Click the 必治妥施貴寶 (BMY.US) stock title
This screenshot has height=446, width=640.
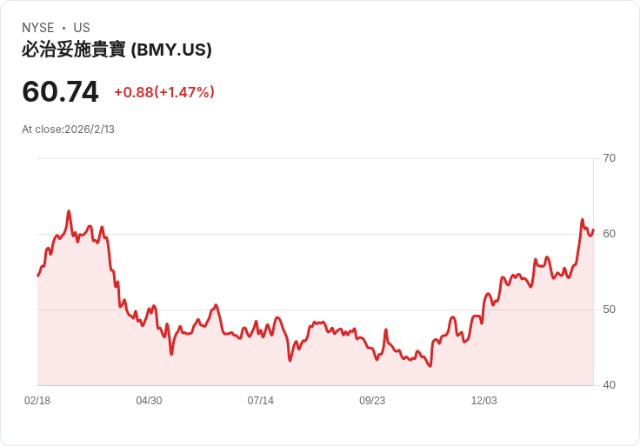(x=117, y=50)
